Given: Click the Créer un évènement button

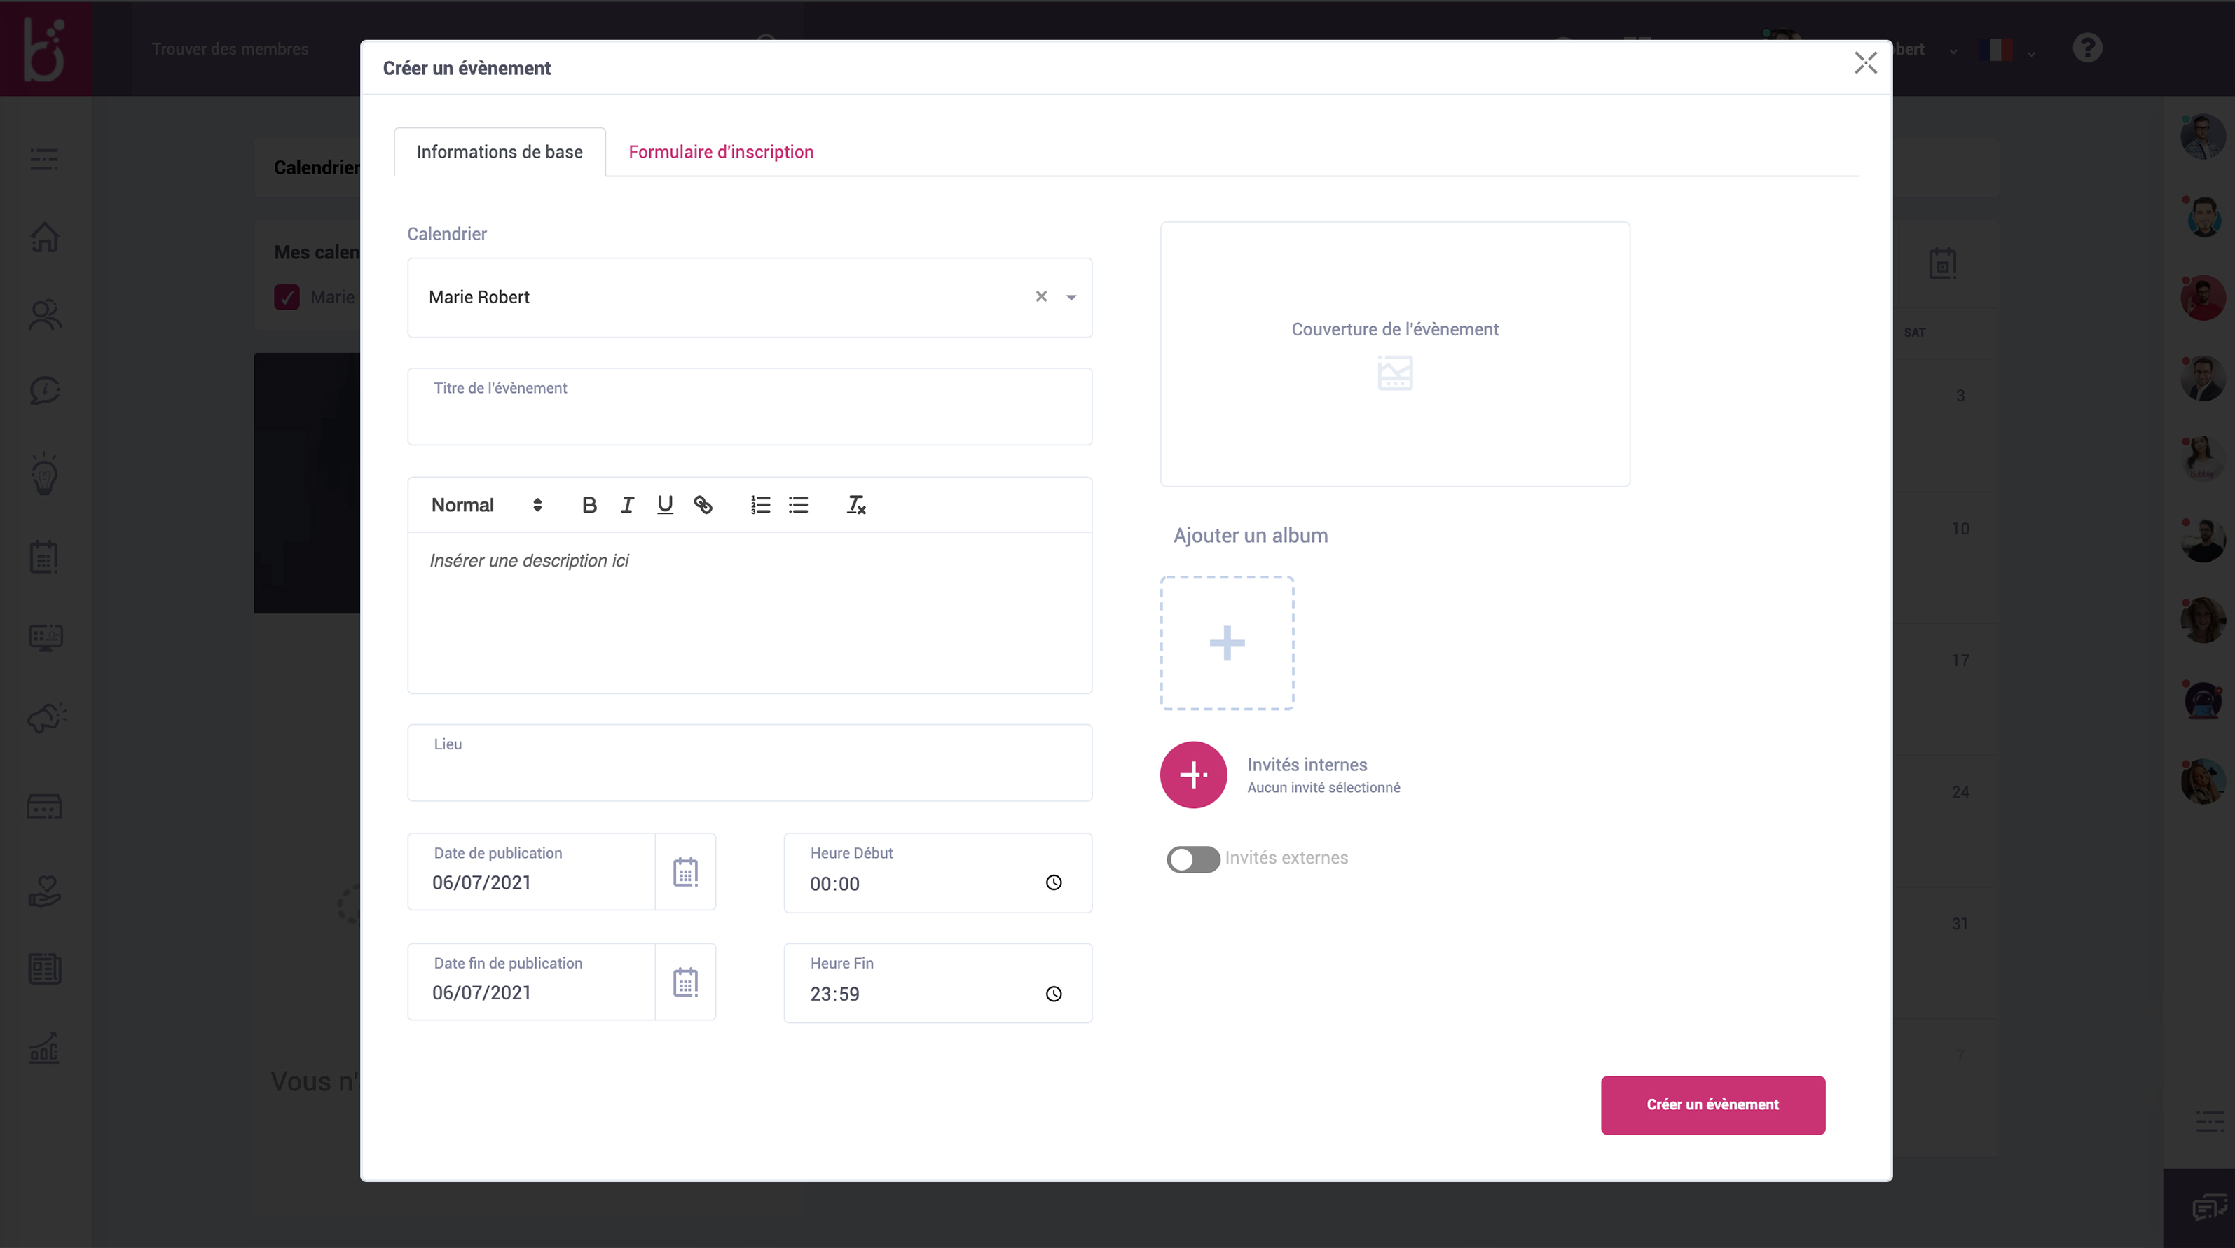Looking at the screenshot, I should point(1712,1104).
